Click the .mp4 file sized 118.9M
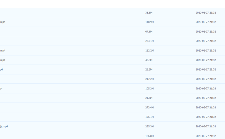This screenshot has height=139, width=225. pyautogui.click(x=3, y=22)
